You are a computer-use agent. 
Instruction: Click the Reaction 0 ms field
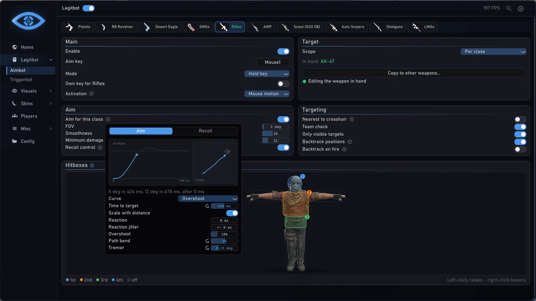224,220
